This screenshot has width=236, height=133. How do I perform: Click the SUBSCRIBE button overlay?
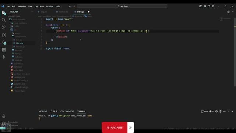click(x=115, y=127)
